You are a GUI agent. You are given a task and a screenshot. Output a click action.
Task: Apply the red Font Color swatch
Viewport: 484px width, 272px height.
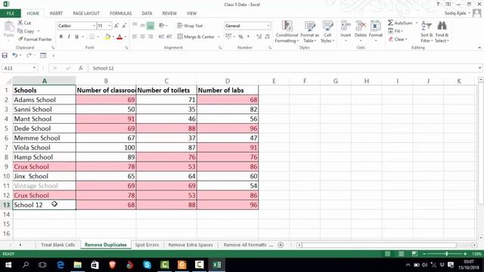click(119, 37)
